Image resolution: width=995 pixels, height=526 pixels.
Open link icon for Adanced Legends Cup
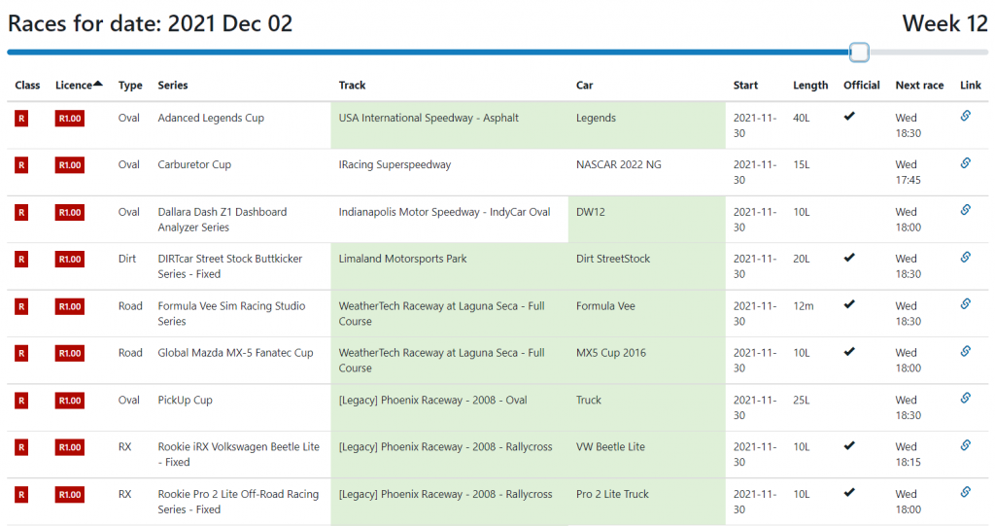[965, 116]
